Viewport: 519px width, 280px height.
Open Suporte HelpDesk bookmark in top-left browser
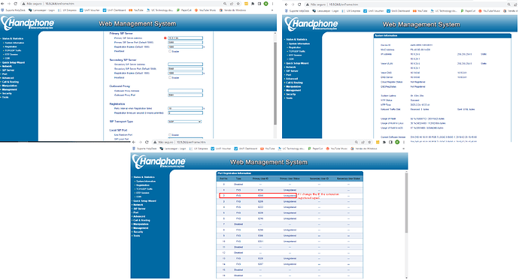(14, 11)
